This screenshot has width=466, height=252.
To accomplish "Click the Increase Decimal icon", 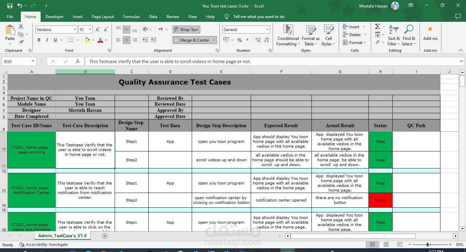I will click(x=258, y=40).
